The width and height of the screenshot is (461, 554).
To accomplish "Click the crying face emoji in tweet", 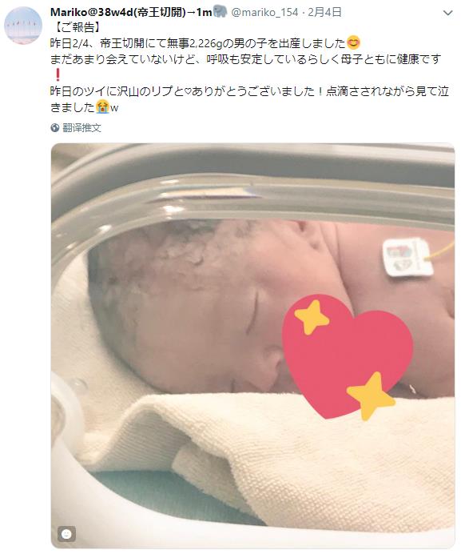I will (102, 106).
